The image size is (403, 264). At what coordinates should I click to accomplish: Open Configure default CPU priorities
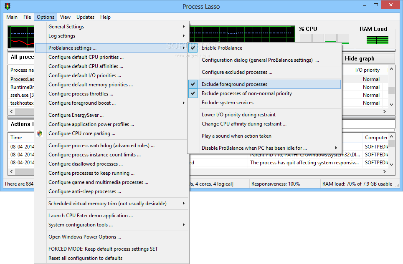[x=112, y=57]
